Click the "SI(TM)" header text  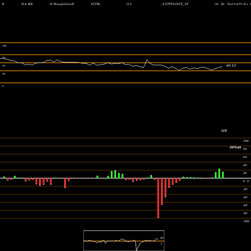[95, 4]
